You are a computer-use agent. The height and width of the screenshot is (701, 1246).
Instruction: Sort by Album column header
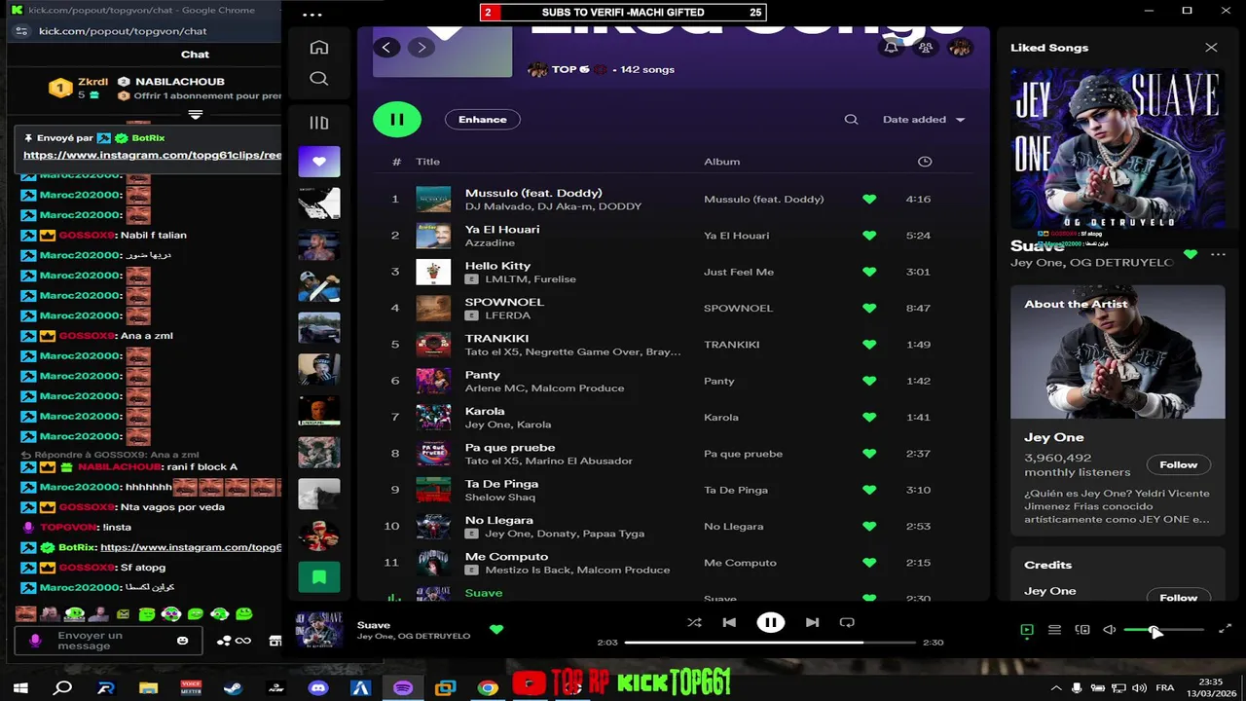point(721,162)
